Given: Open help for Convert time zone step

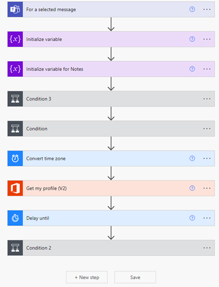Looking at the screenshot, I should coord(192,158).
